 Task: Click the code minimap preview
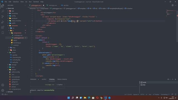[x=171, y=13]
